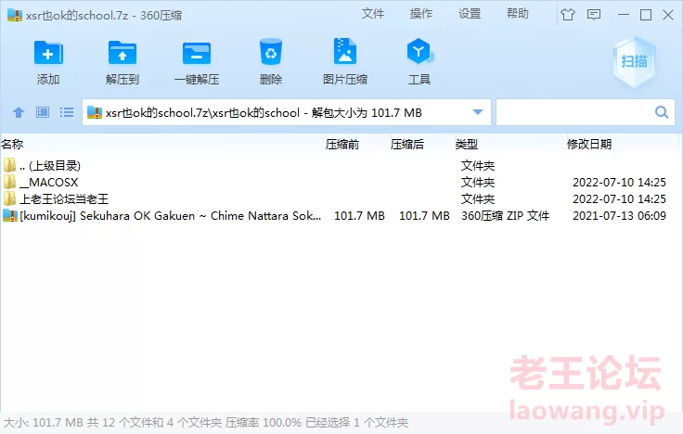Expand the address path dropdown arrow
The width and height of the screenshot is (683, 434).
point(477,112)
